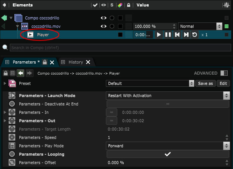Toggle lock icon in parameters toolbar
Image resolution: width=233 pixels, height=169 pixels.
(6, 73)
